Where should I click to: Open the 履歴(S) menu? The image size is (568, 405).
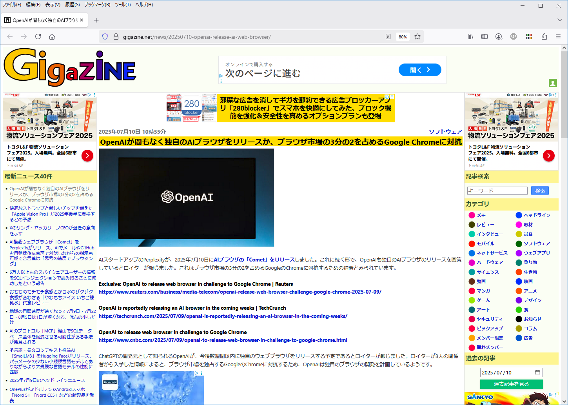72,5
